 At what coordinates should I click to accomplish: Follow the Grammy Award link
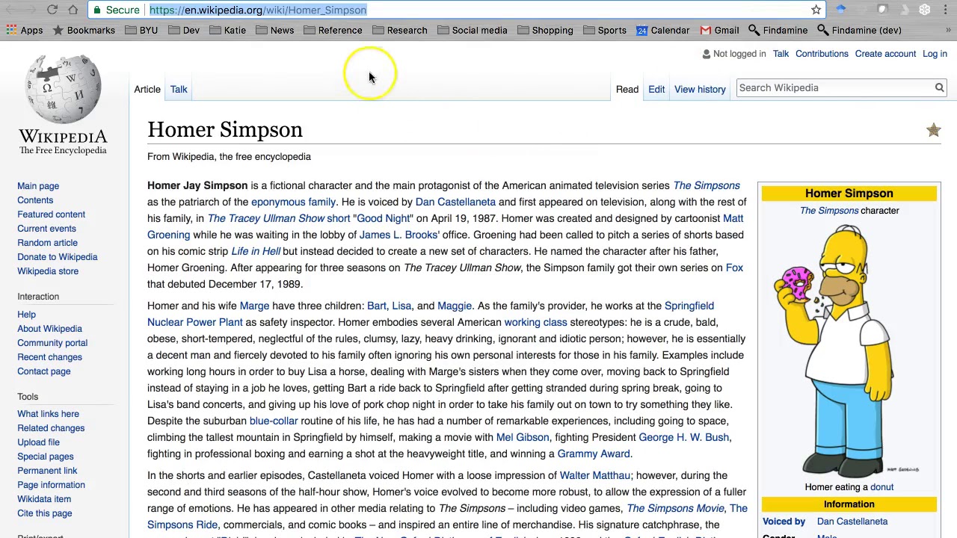593,454
